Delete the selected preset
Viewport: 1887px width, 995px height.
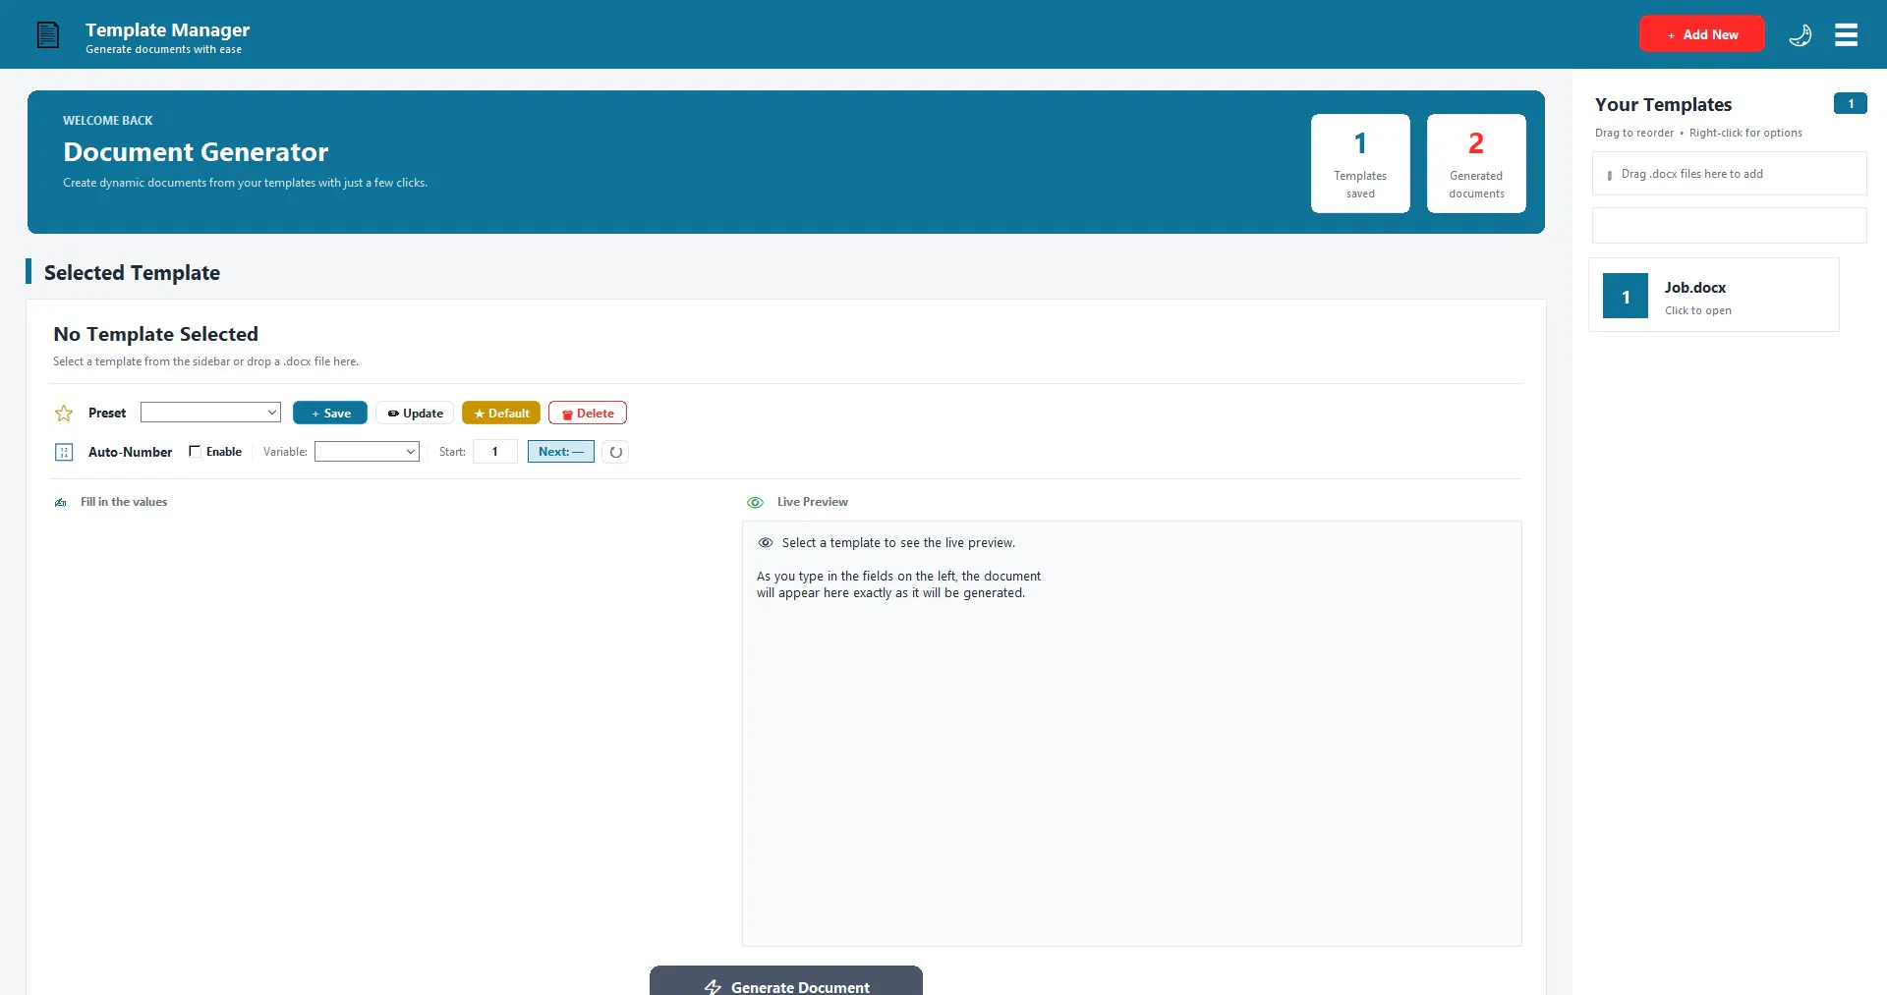coord(588,414)
